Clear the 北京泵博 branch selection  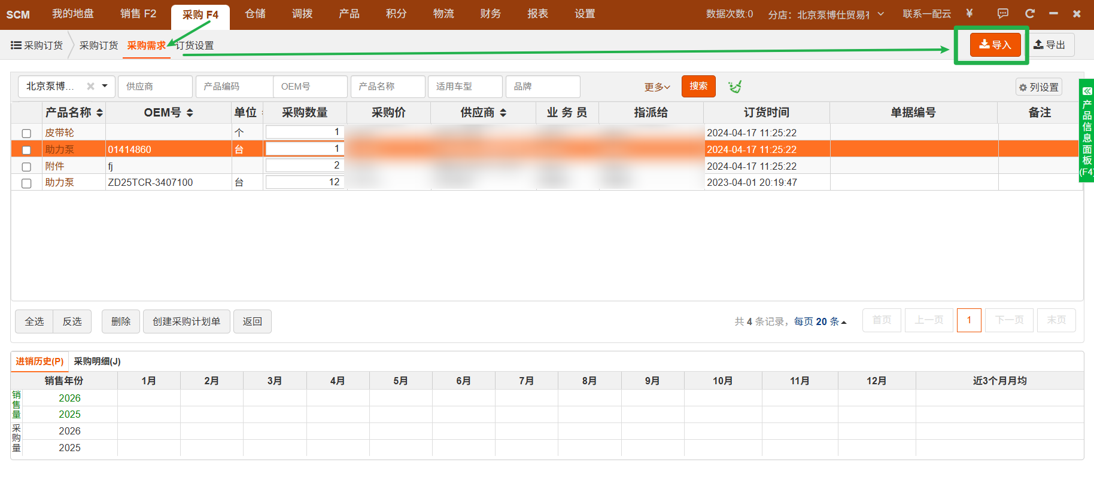point(90,86)
